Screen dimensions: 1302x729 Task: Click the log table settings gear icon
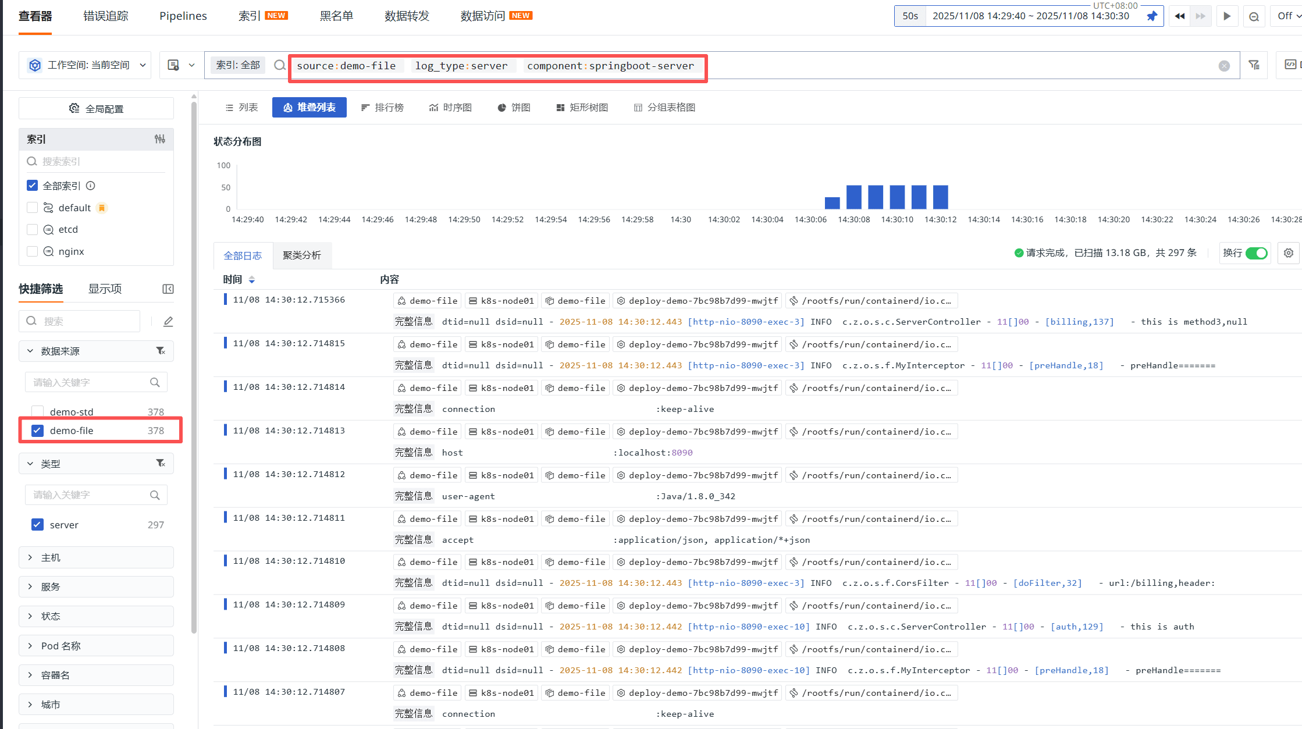[1288, 253]
